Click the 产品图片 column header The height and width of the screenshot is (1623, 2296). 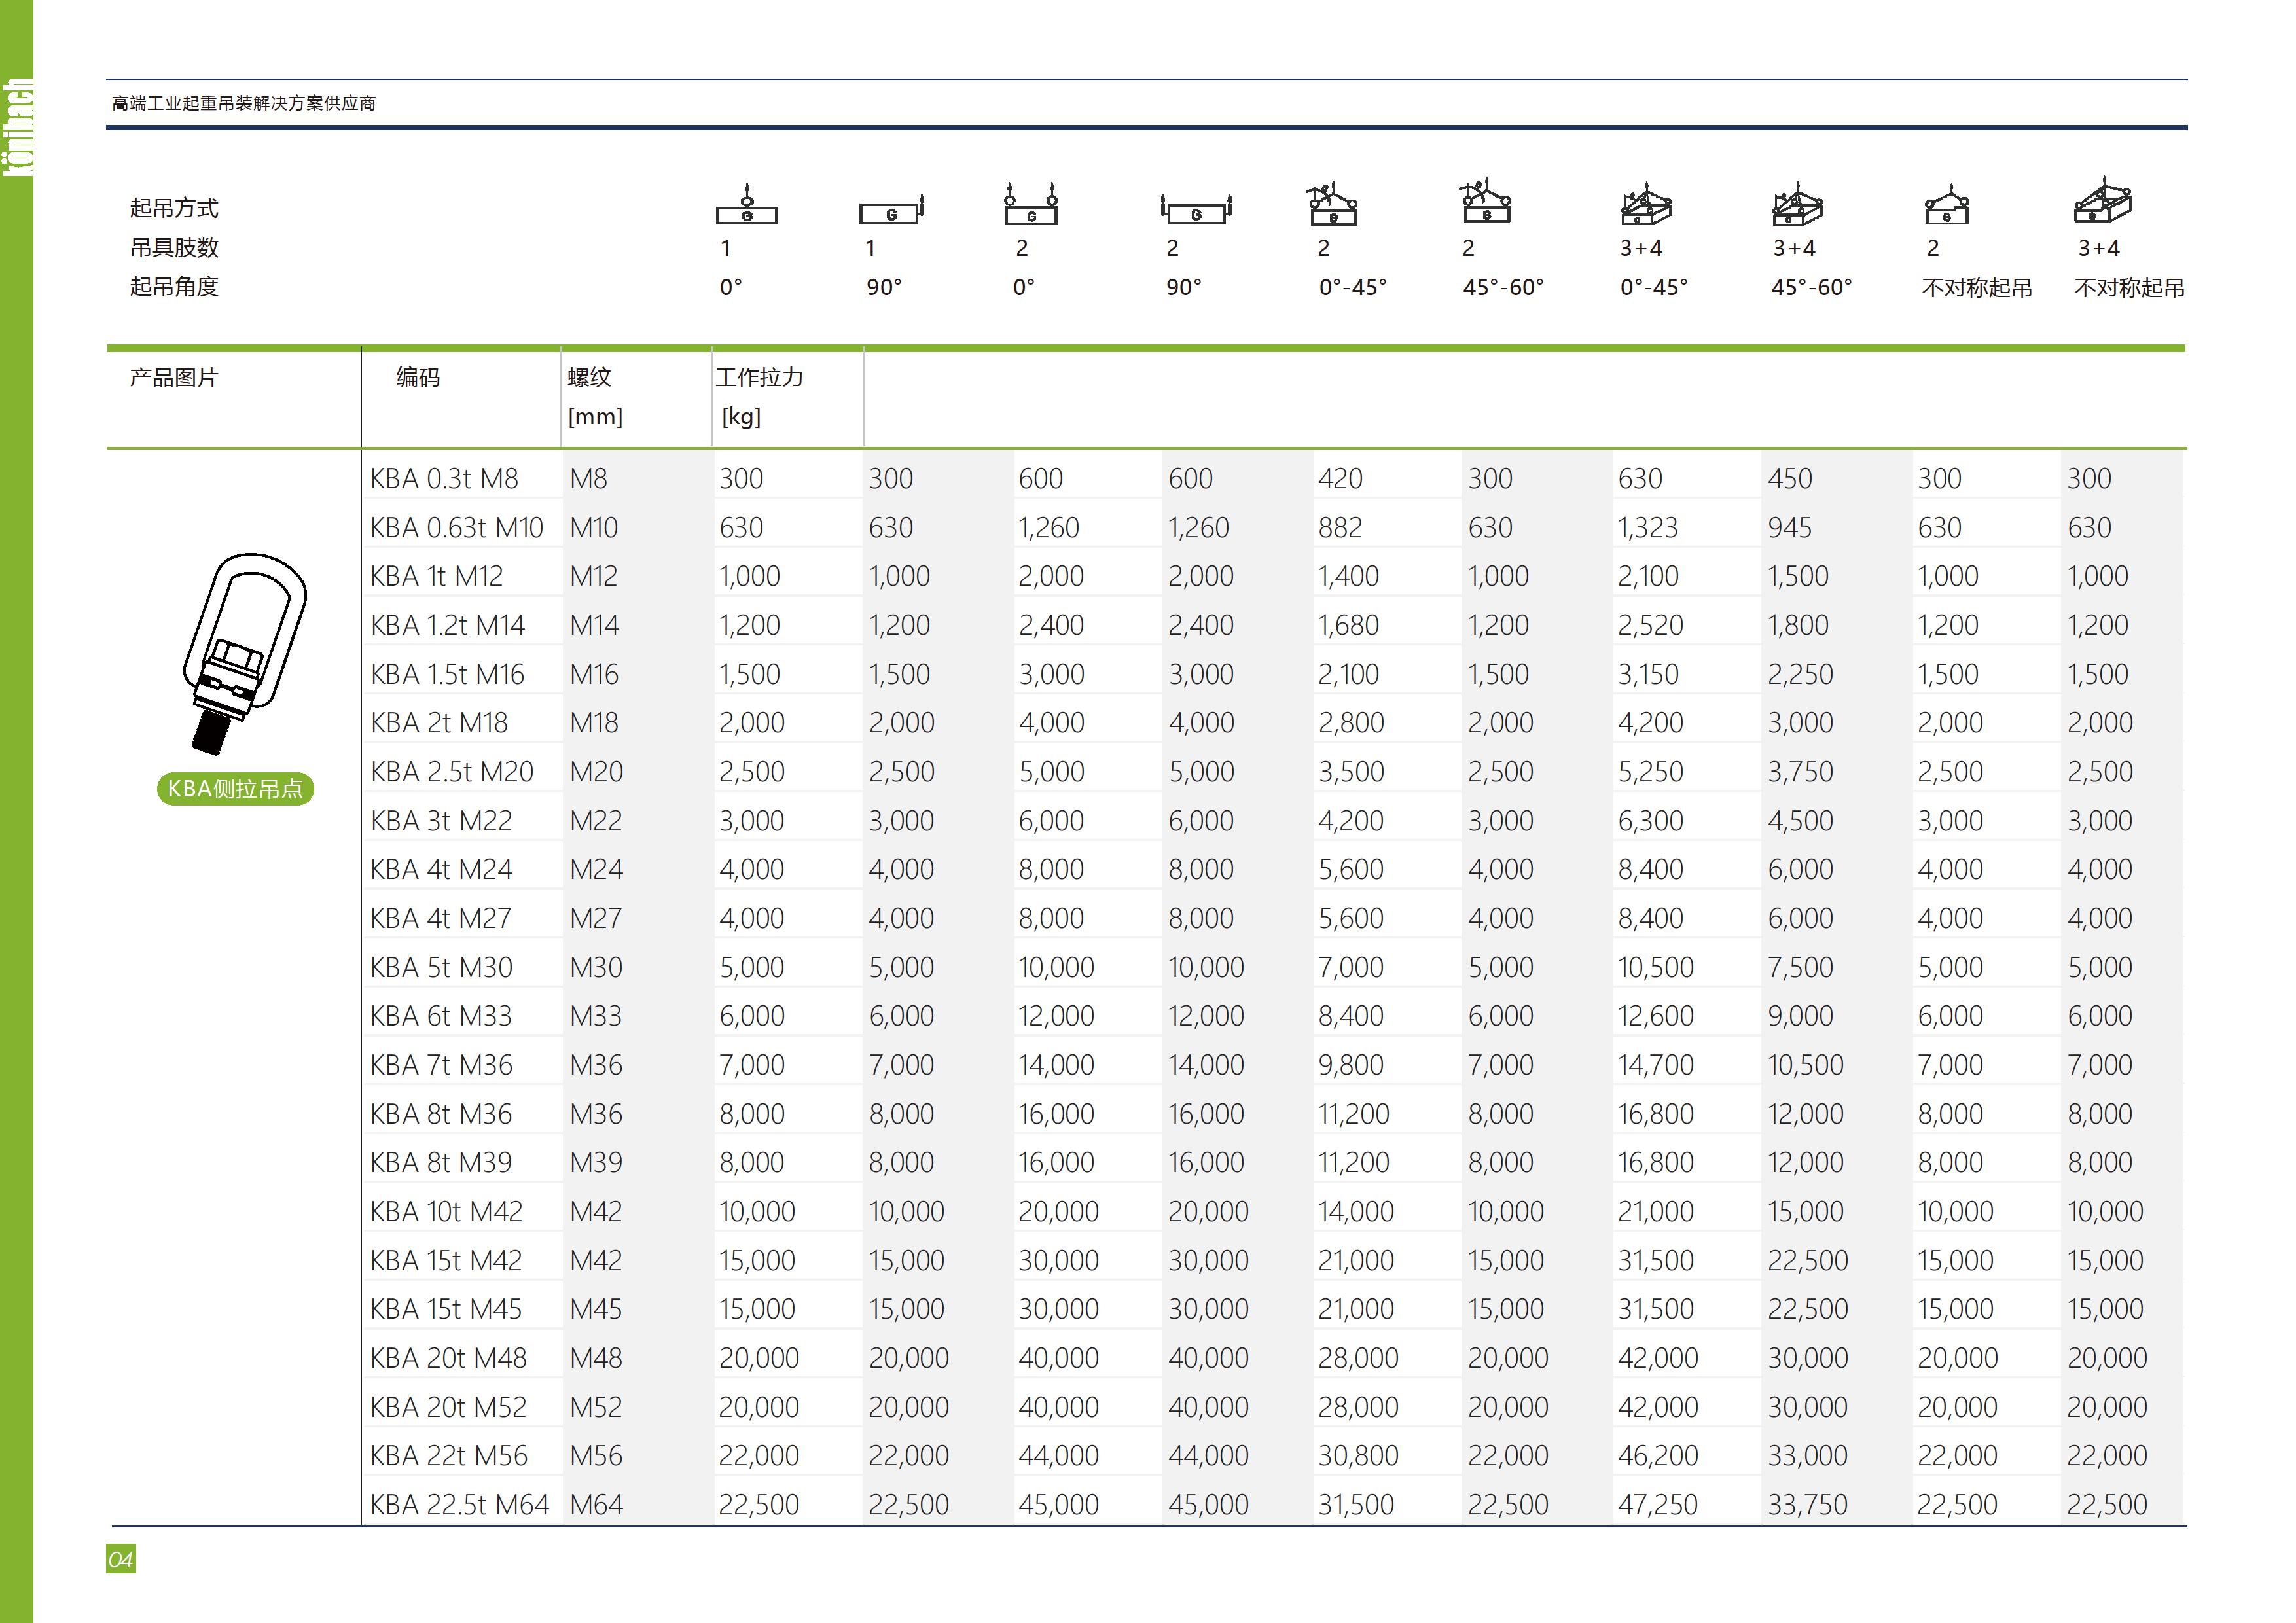pos(174,378)
